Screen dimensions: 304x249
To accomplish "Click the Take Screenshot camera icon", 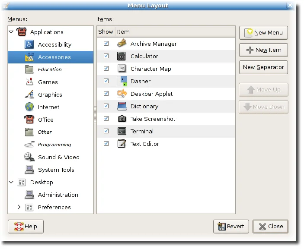I will tap(122, 119).
